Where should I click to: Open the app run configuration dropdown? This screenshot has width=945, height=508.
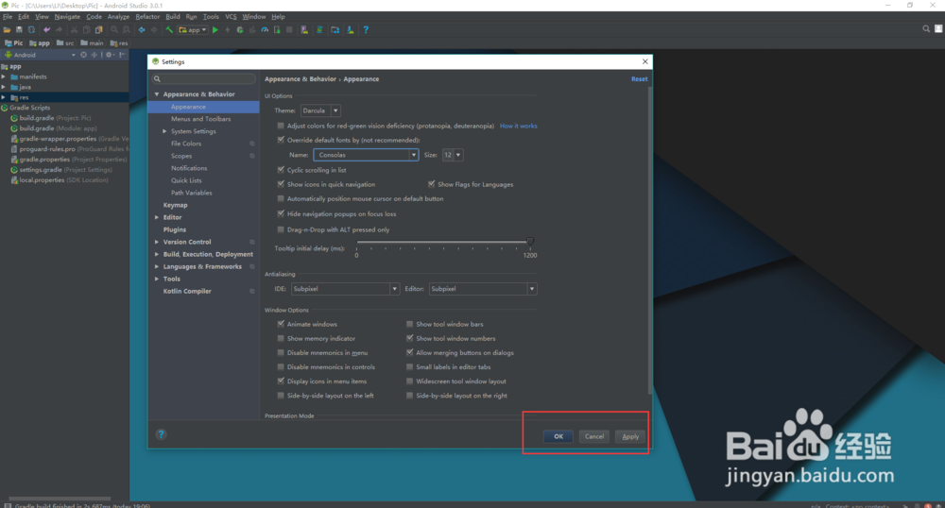tap(193, 29)
